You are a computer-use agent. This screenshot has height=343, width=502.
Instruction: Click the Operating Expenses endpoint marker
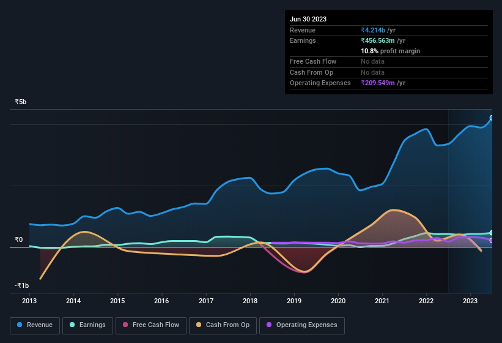point(492,241)
